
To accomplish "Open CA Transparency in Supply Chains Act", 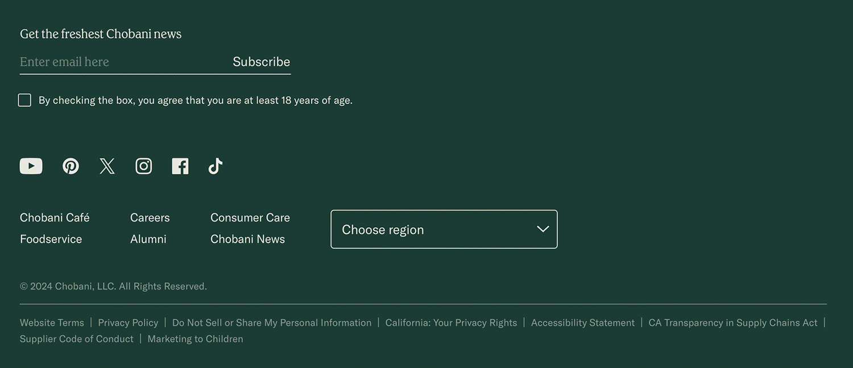I will click(x=733, y=323).
